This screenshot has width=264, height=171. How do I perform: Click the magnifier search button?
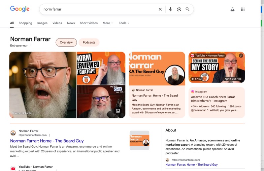click(187, 10)
